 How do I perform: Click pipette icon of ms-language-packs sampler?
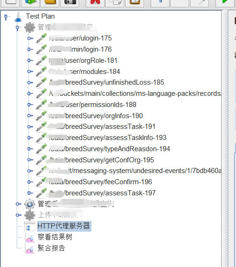tap(41, 93)
